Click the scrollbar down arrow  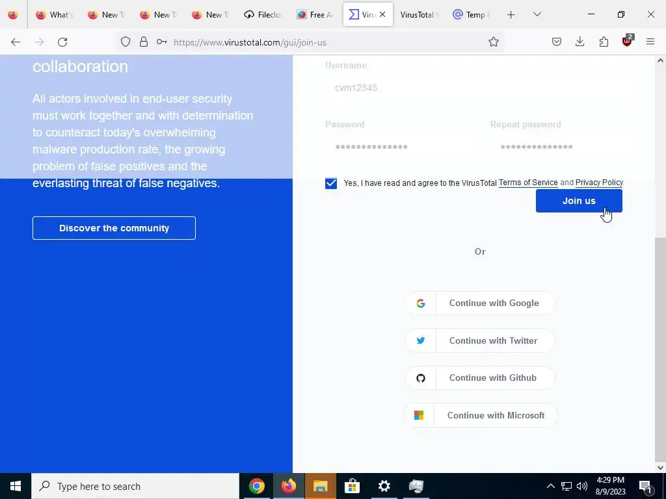(x=661, y=467)
